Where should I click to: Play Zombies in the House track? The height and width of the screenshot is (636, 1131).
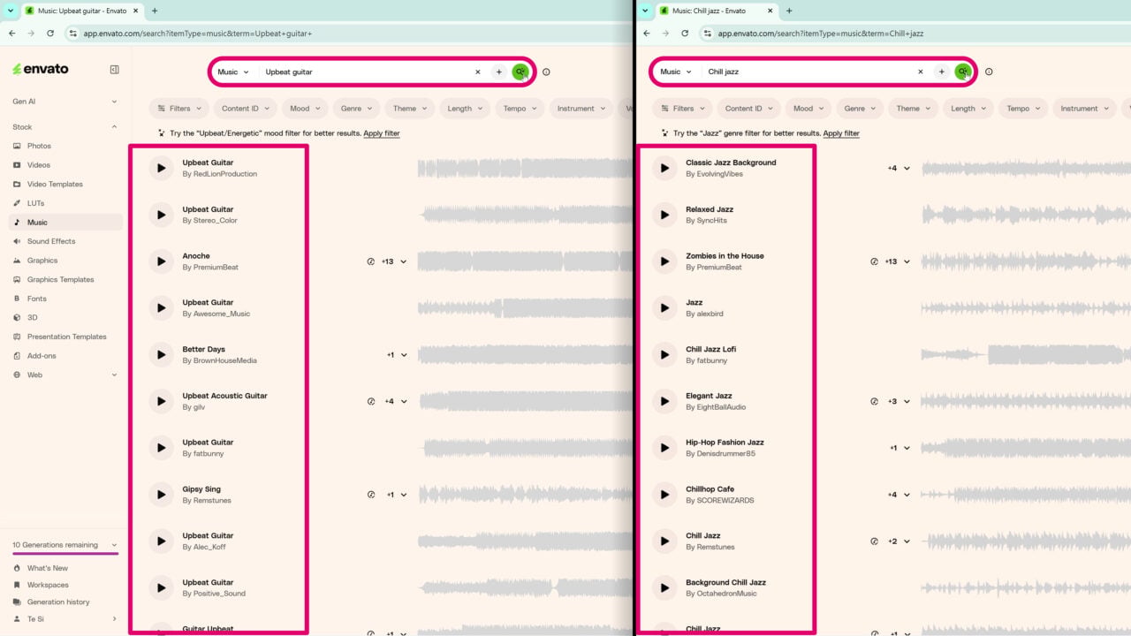point(664,261)
